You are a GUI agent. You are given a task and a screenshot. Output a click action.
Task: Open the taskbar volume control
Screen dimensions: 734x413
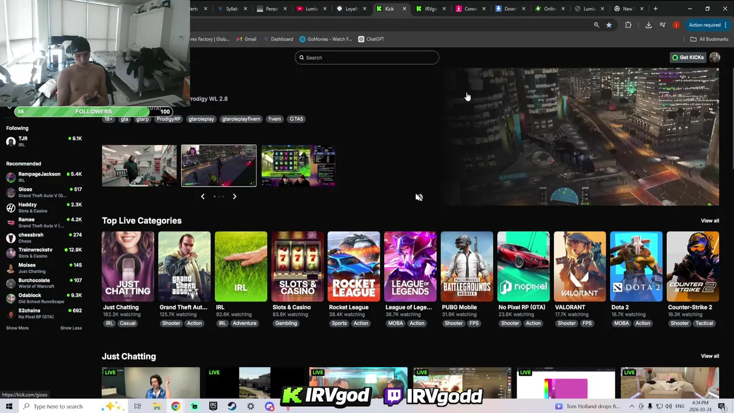pyautogui.click(x=669, y=407)
